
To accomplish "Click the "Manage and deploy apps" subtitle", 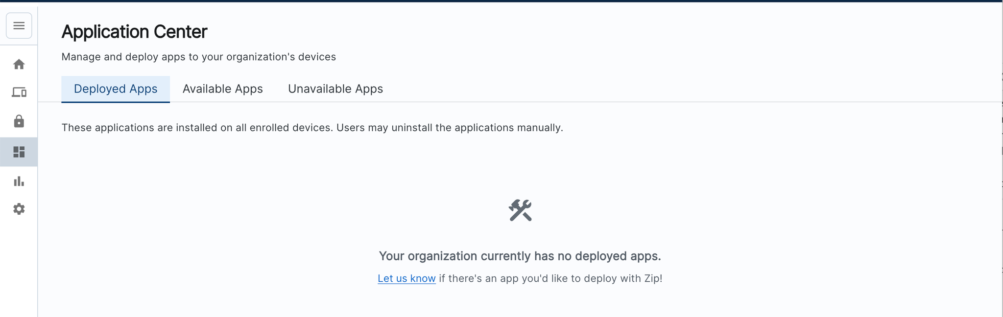I will [x=198, y=57].
